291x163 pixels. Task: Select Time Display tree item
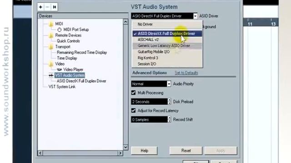[x=67, y=58]
